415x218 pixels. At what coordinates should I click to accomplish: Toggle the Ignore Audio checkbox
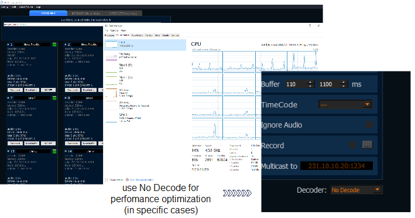(x=369, y=125)
